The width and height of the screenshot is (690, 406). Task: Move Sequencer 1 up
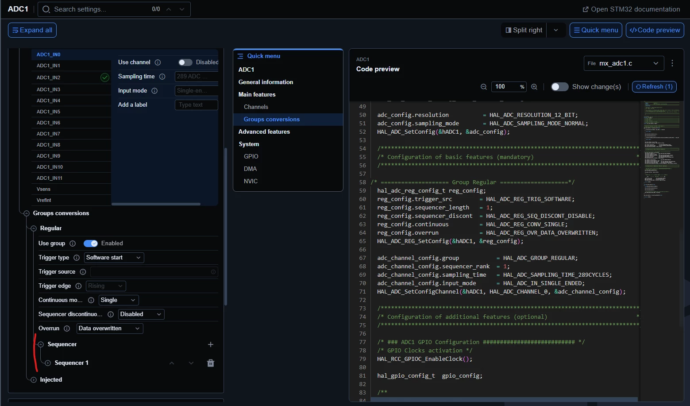tap(172, 363)
